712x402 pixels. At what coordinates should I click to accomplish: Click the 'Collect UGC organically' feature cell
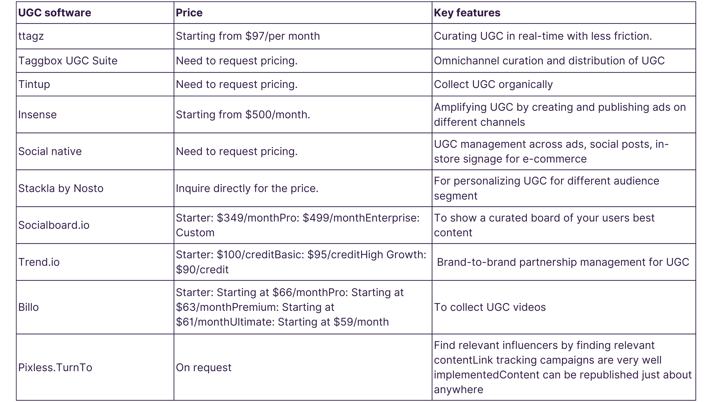[493, 84]
